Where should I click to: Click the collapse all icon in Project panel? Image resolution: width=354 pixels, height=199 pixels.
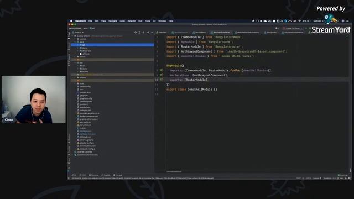point(143,33)
